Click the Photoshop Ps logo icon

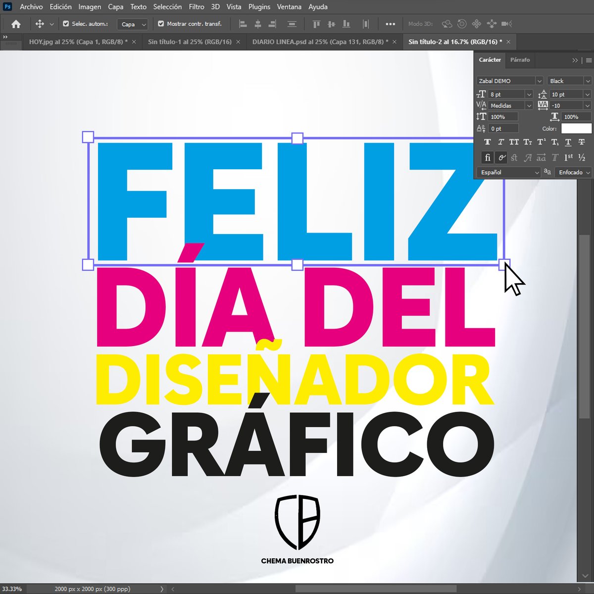click(x=7, y=6)
